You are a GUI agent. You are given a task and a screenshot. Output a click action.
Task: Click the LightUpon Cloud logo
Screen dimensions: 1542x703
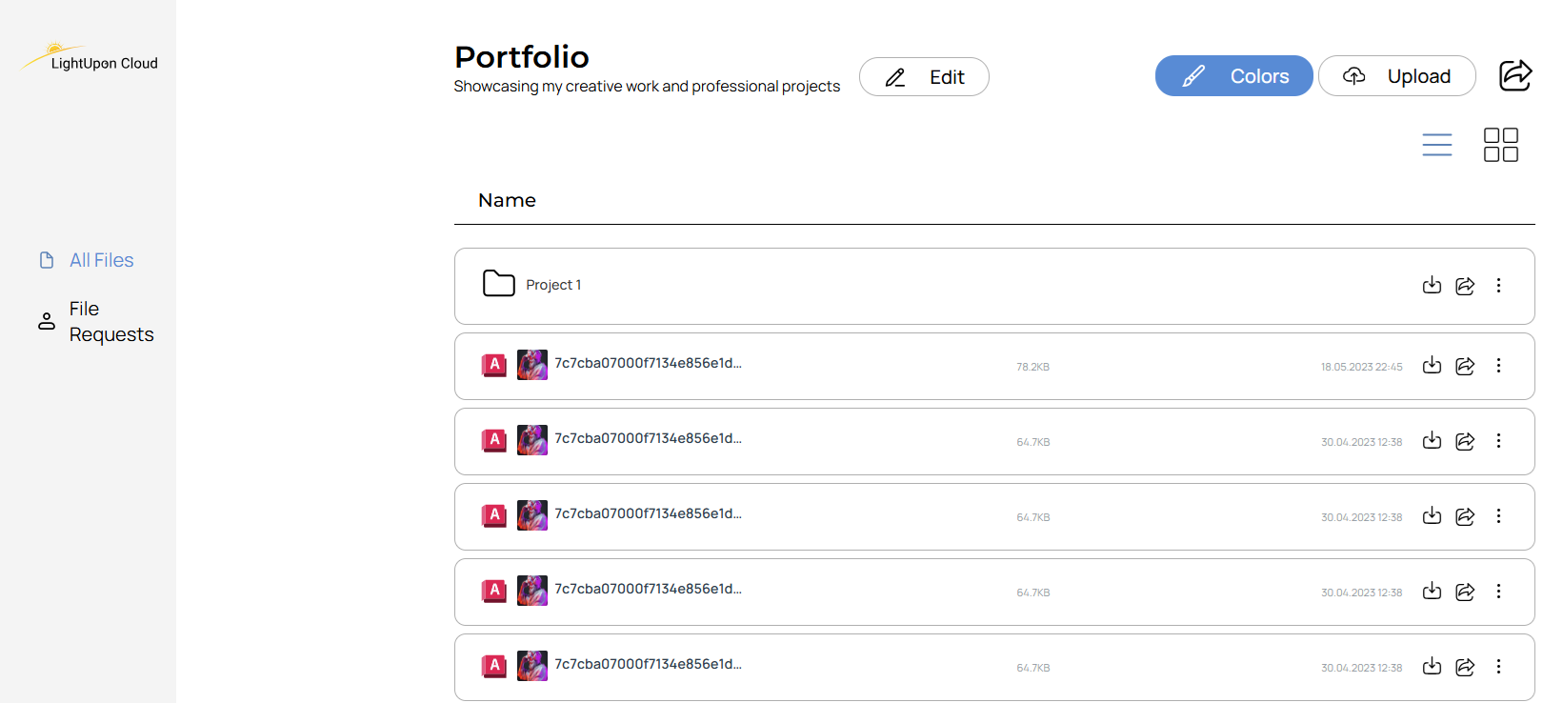[90, 59]
